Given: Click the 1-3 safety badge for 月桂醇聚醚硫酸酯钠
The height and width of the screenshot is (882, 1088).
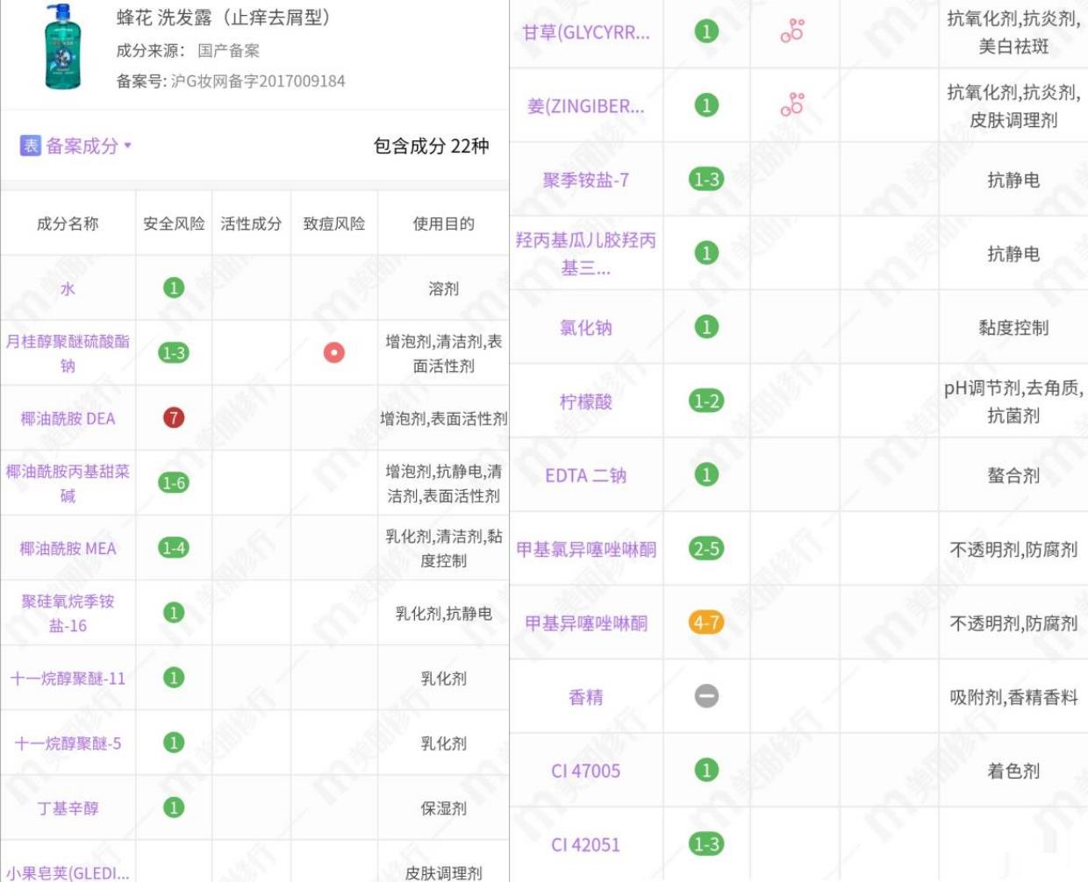Looking at the screenshot, I should [x=174, y=352].
